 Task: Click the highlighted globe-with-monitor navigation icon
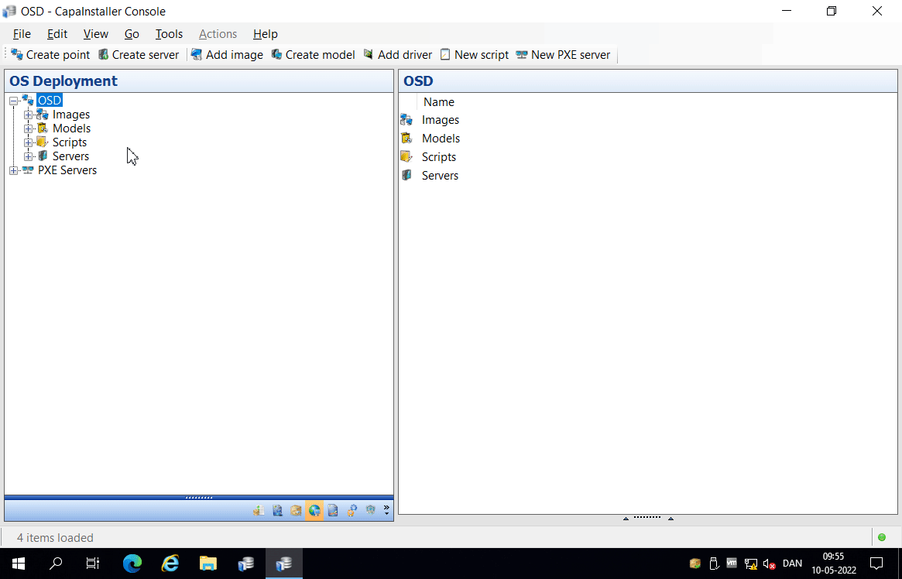click(x=314, y=511)
